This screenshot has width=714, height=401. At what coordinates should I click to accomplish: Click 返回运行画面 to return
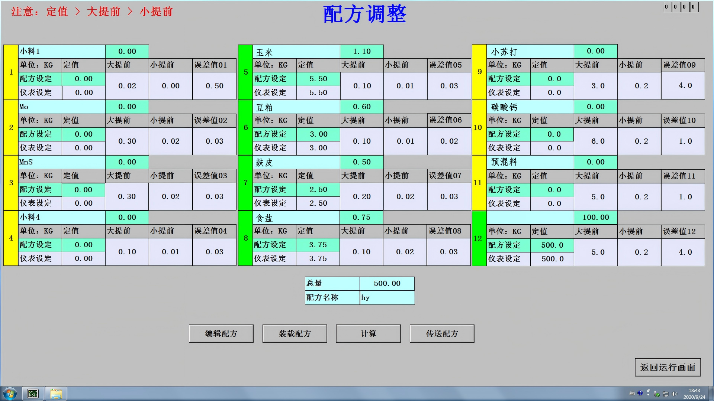(668, 367)
